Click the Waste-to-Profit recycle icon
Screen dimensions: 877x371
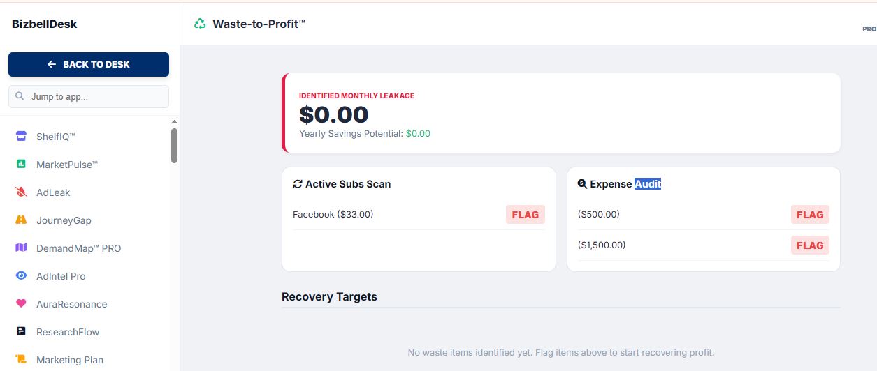(201, 24)
